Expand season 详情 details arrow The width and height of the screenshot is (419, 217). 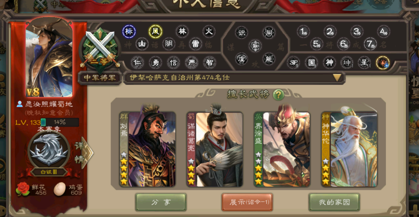click(x=84, y=153)
